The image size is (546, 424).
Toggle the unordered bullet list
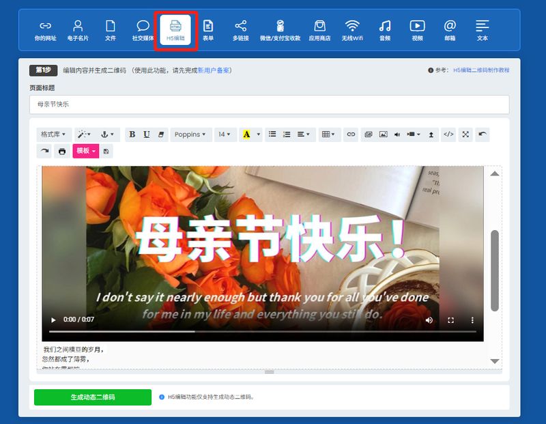[x=272, y=135]
